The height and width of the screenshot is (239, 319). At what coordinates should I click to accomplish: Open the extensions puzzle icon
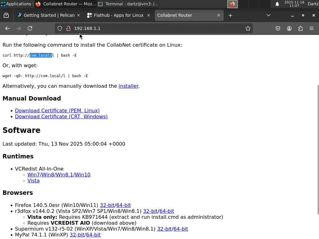tap(301, 28)
